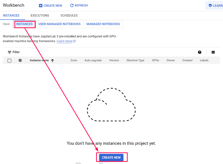Select the USER-MANAGED NOTEBOOKS view option

pos(59,24)
